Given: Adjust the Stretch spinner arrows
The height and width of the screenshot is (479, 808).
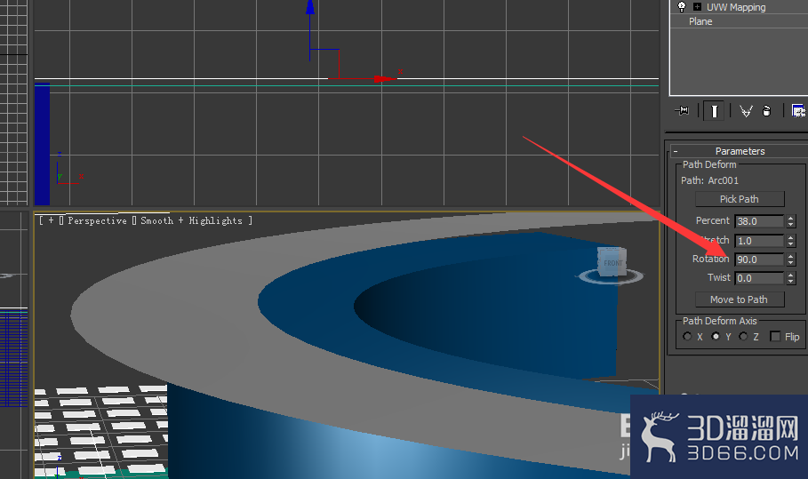Looking at the screenshot, I should click(x=791, y=241).
